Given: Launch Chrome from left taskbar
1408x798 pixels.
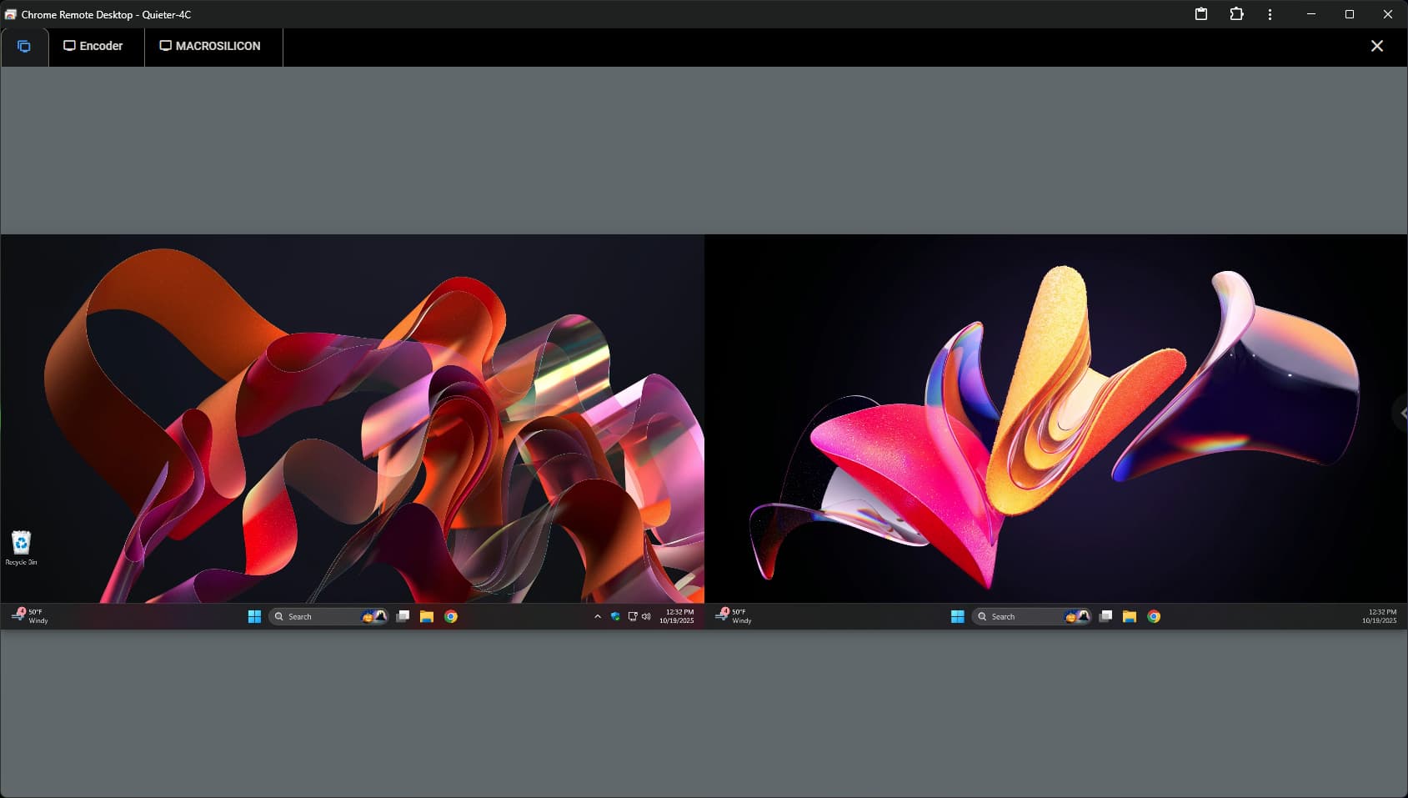Looking at the screenshot, I should point(451,616).
